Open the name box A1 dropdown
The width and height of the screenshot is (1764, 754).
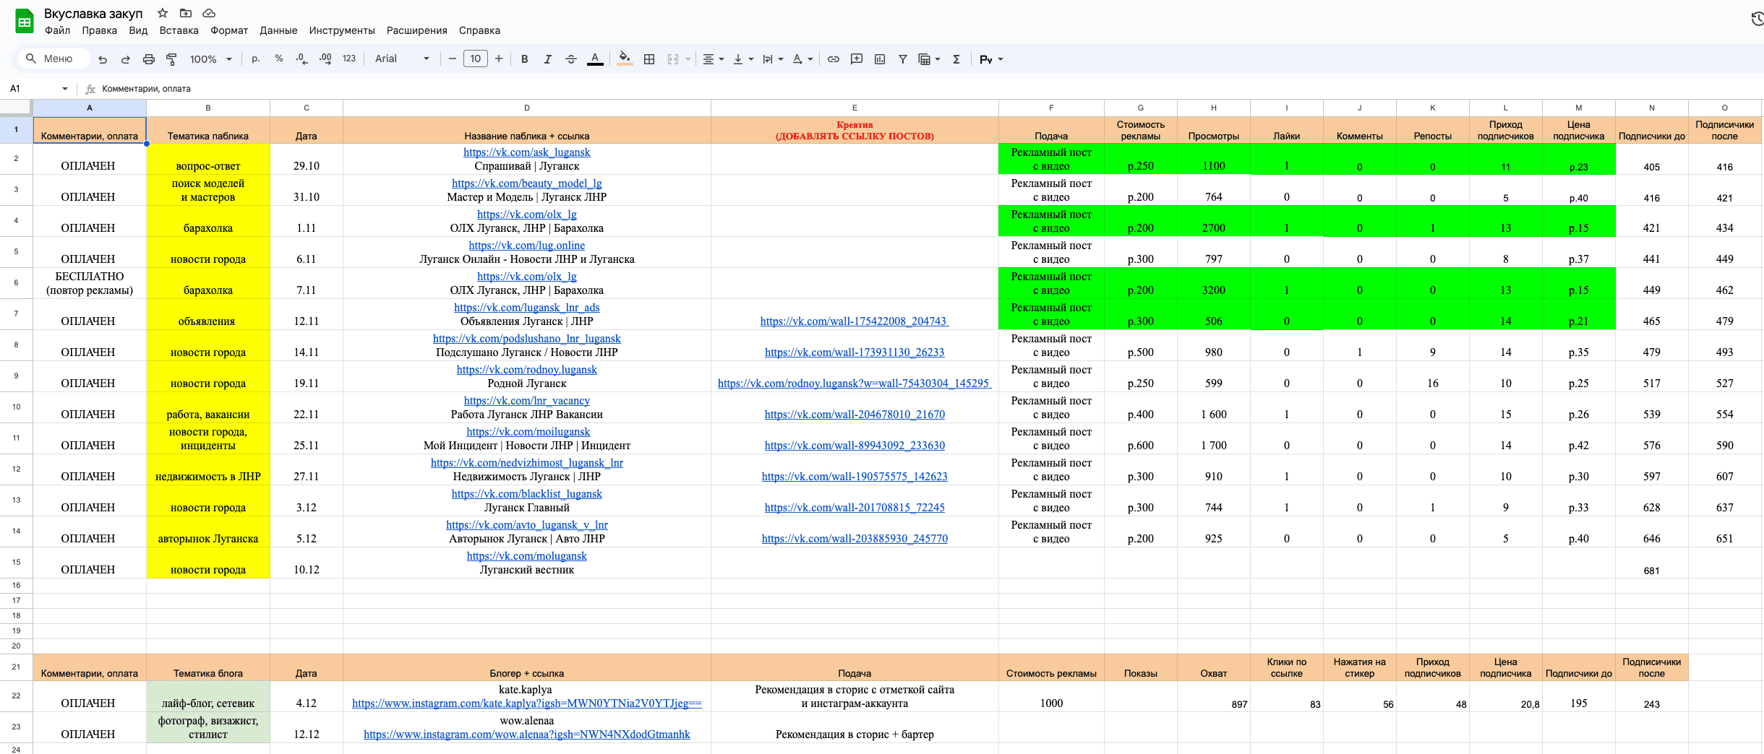(65, 89)
